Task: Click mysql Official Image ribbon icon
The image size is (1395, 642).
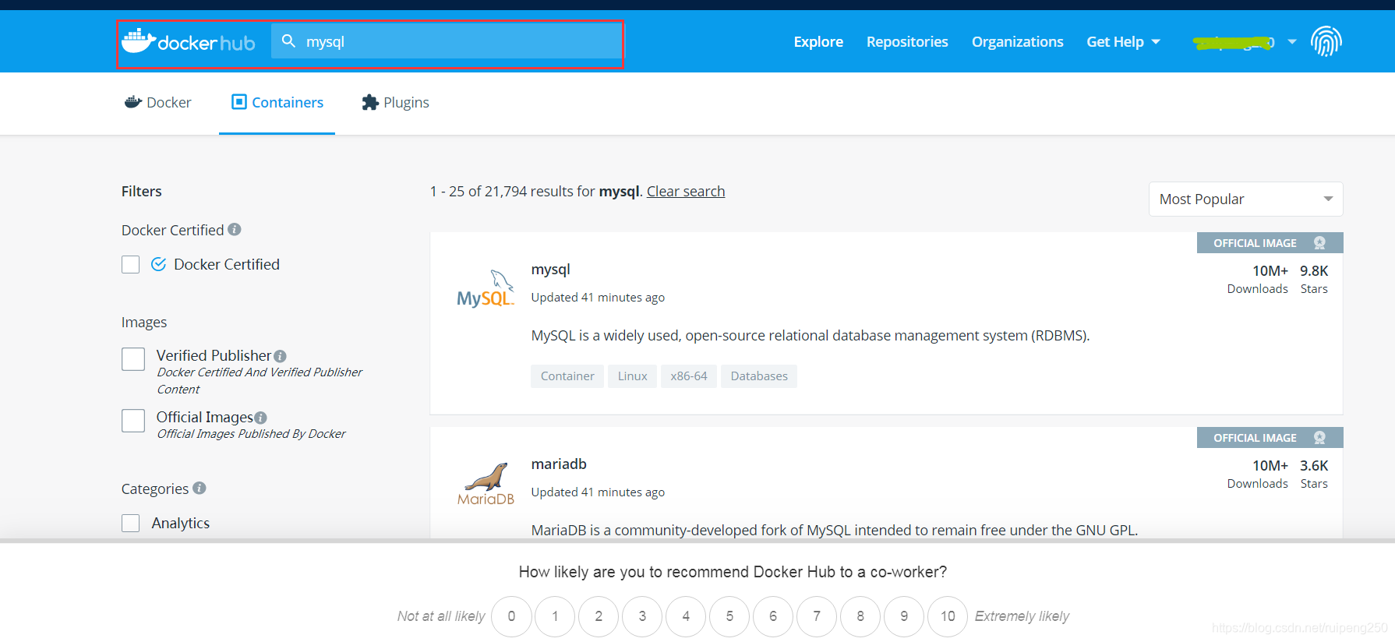Action: click(x=1319, y=243)
